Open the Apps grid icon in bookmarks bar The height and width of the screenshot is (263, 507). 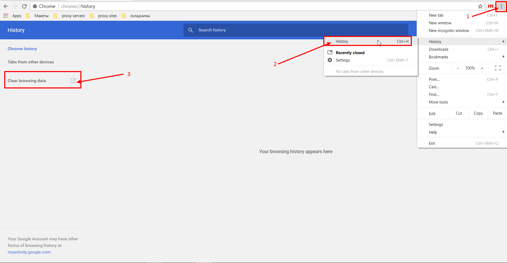tap(6, 16)
